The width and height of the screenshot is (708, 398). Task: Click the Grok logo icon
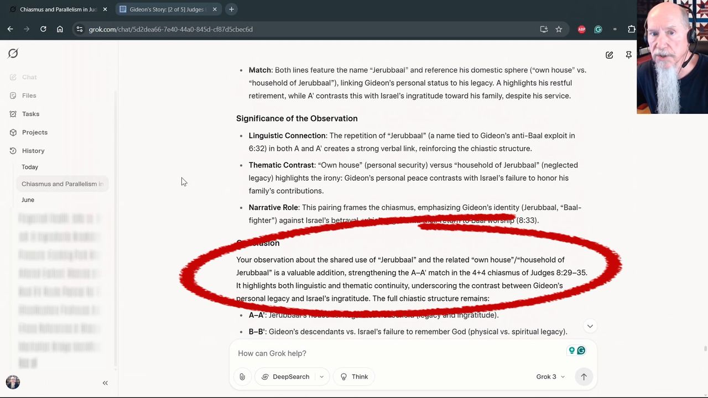tap(13, 53)
